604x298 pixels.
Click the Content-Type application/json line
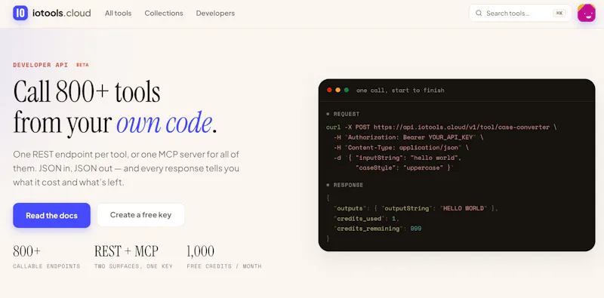(x=401, y=147)
